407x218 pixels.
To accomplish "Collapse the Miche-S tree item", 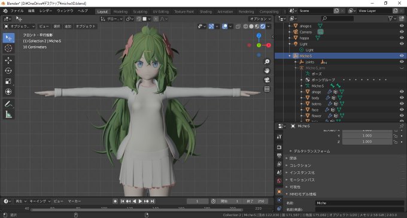I will (x=290, y=56).
